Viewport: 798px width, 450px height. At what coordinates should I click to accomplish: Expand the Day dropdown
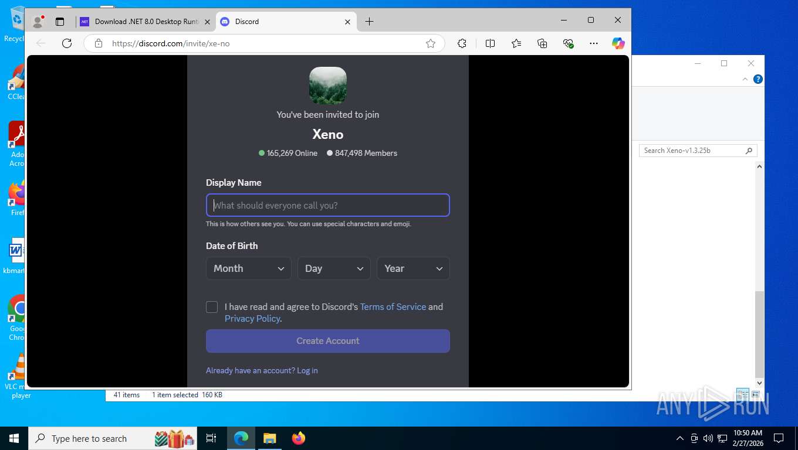(334, 268)
